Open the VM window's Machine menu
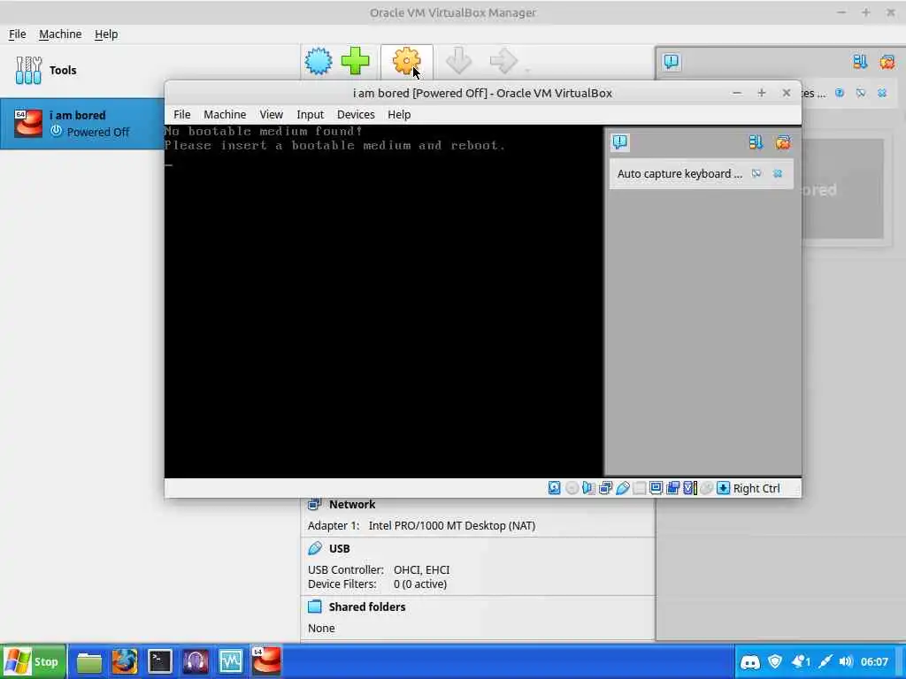This screenshot has height=679, width=906. pos(225,114)
